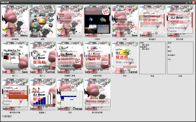
Task: Select the standby screen (待机画面) preview thumbnail
Action: point(15,21)
